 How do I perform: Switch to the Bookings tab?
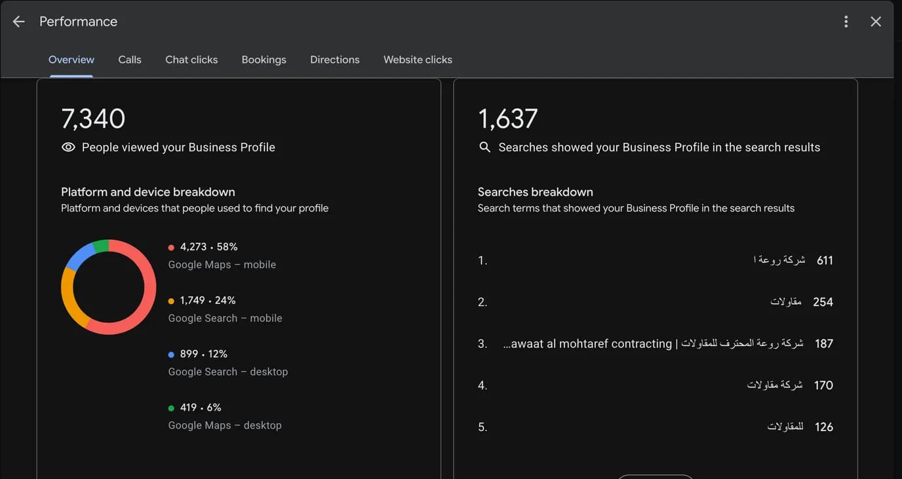tap(264, 60)
